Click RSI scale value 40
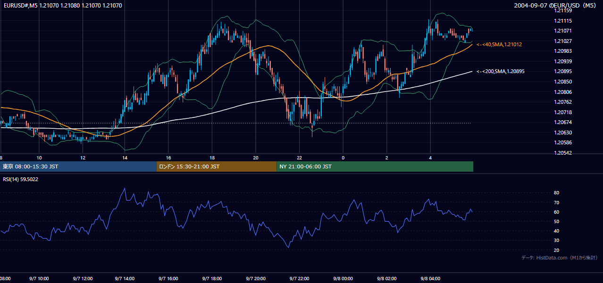This screenshot has width=603, height=283. [557, 231]
